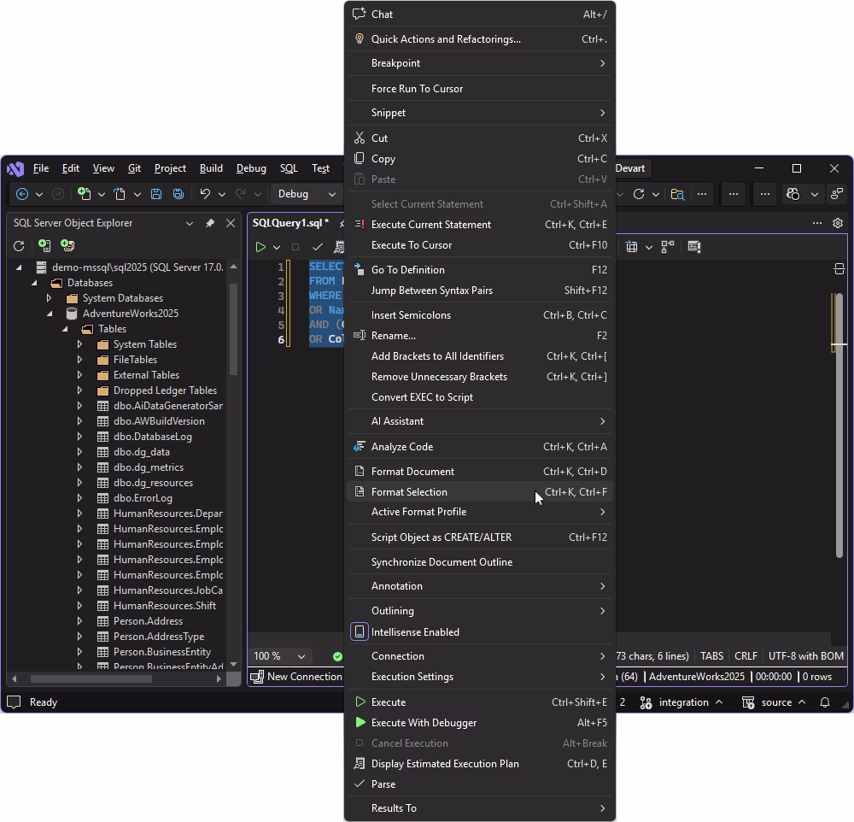
Task: Click the CRLF line ending indicator
Action: coord(746,655)
